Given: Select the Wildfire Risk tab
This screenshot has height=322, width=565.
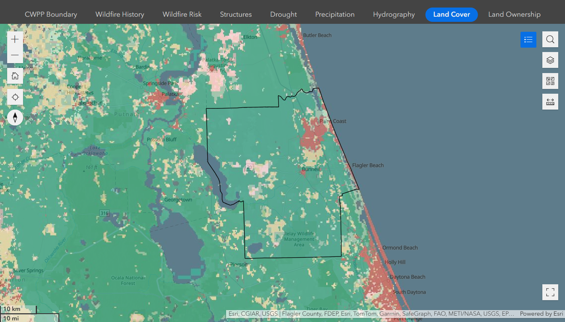Looking at the screenshot, I should tap(182, 14).
